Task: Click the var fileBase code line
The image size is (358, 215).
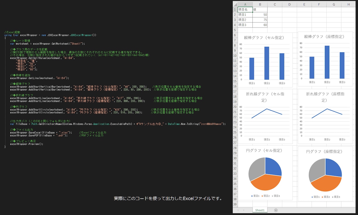Action: [118, 124]
